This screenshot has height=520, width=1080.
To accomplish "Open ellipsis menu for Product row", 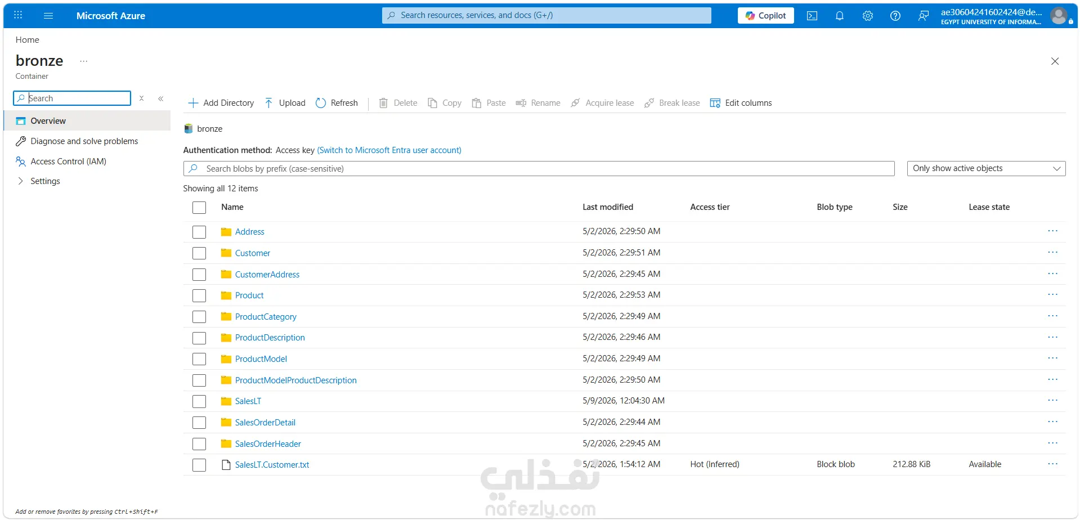I will [1052, 295].
